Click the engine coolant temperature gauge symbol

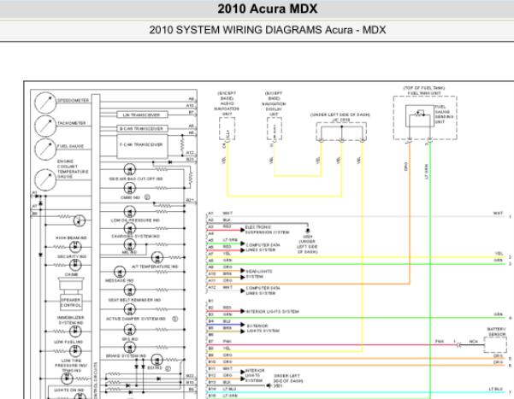[x=45, y=179]
